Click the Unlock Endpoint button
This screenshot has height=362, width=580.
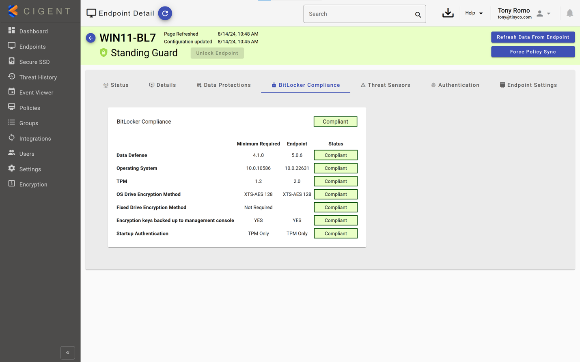coord(217,53)
